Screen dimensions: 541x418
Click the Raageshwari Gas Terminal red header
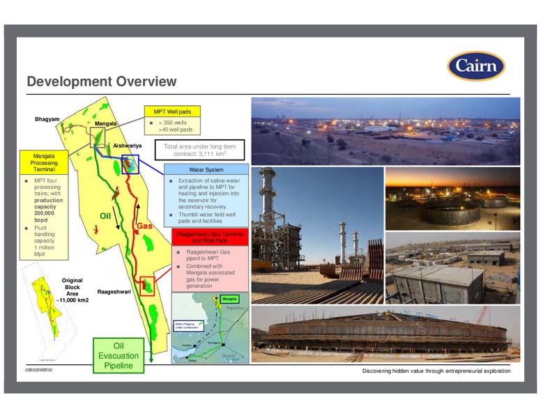coord(210,237)
